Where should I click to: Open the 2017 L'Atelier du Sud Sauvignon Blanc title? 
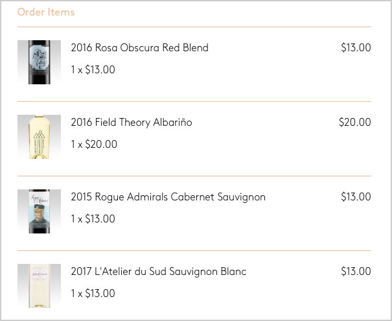click(159, 272)
